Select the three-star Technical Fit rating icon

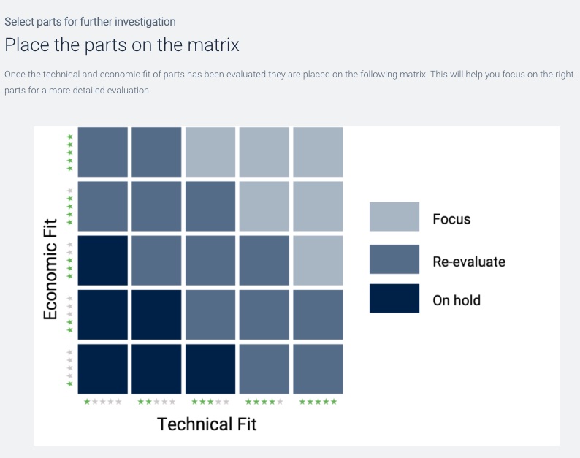click(x=210, y=402)
